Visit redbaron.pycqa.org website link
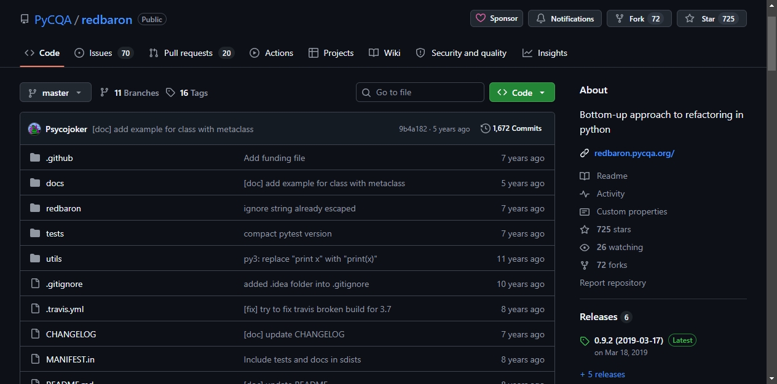 pyautogui.click(x=634, y=153)
